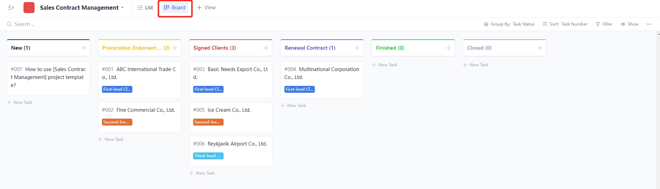The height and width of the screenshot is (189, 660).
Task: Open the more options ellipsis menu
Action: tap(649, 24)
